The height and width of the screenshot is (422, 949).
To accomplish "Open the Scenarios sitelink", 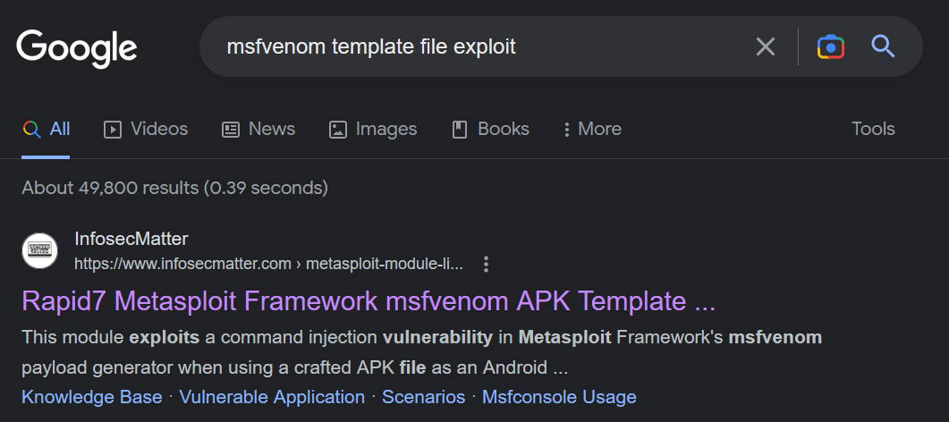I will pyautogui.click(x=424, y=397).
